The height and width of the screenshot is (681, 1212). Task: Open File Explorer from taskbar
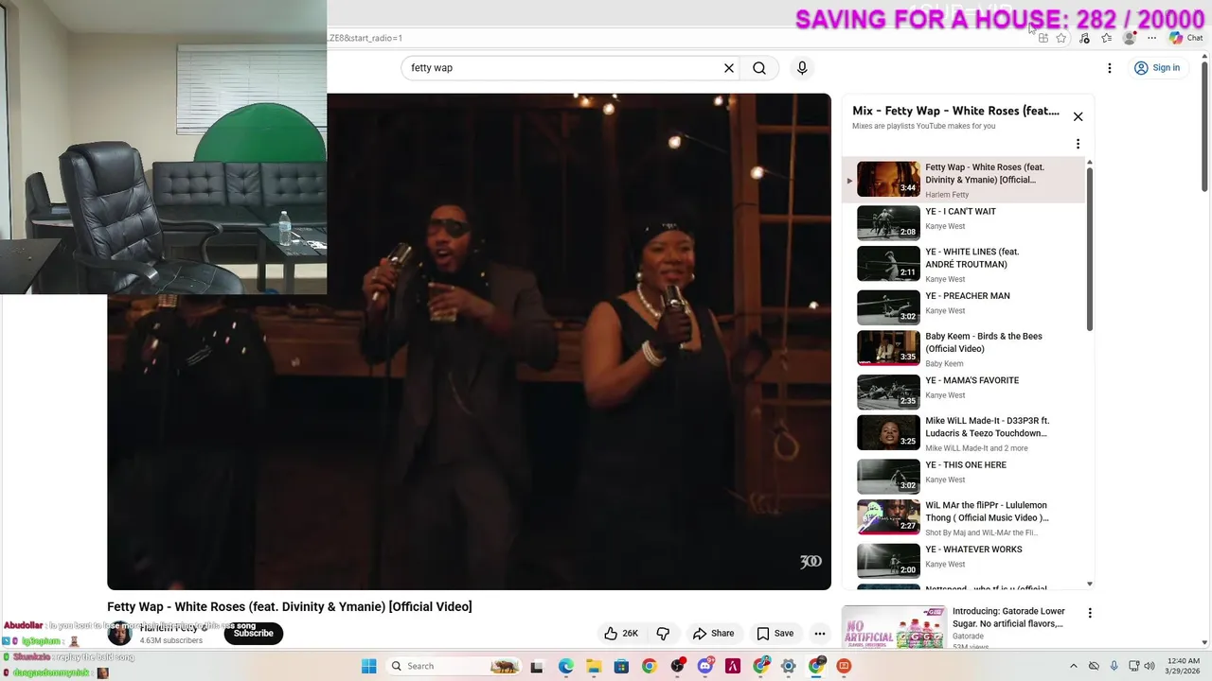594,666
